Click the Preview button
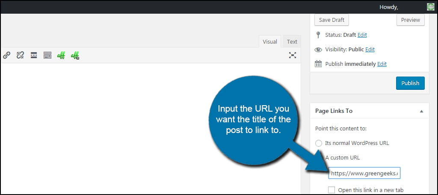438x195 pixels. pos(410,20)
